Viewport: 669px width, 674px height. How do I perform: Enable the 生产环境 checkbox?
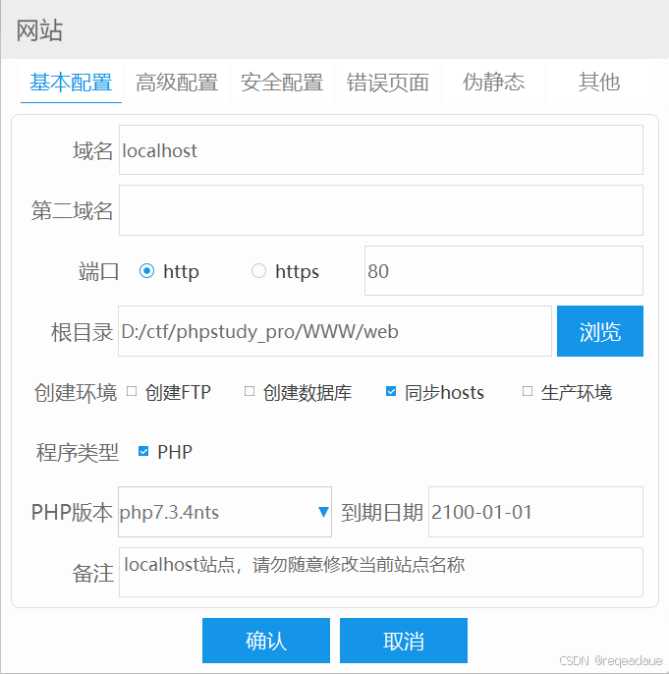click(528, 391)
